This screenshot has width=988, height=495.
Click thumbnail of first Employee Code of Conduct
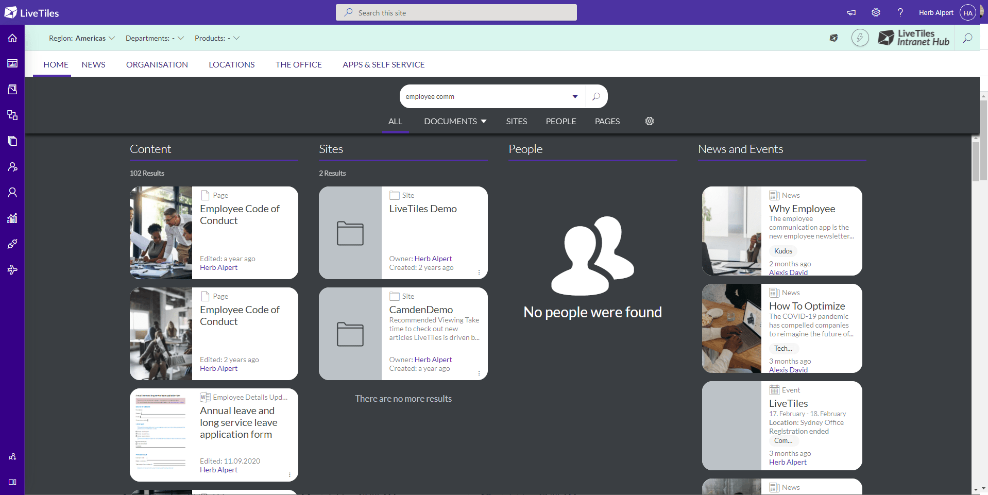161,233
